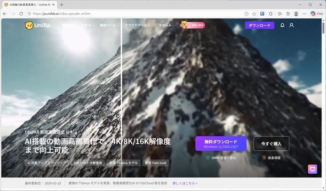Click the purple ダウンロード header button

pos(260,25)
